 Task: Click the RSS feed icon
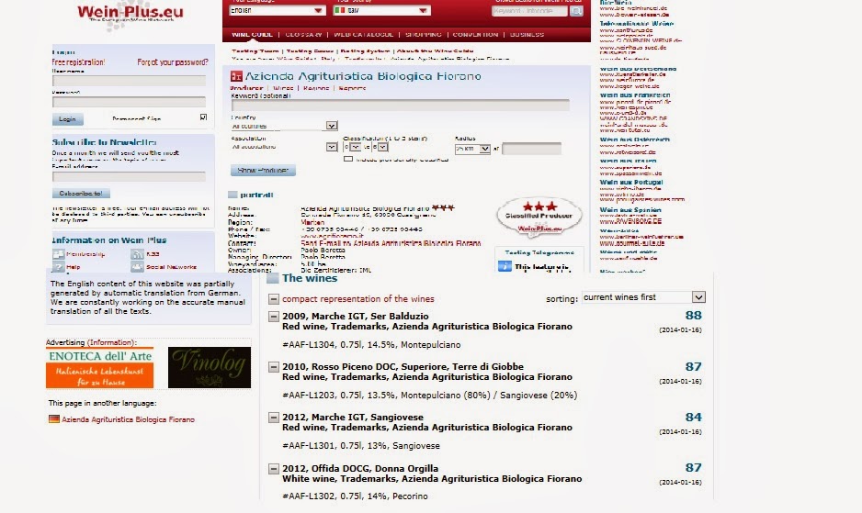[138, 254]
